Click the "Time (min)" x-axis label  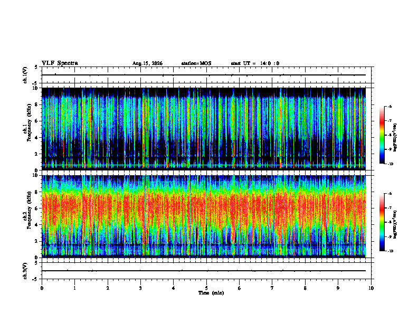point(211,293)
